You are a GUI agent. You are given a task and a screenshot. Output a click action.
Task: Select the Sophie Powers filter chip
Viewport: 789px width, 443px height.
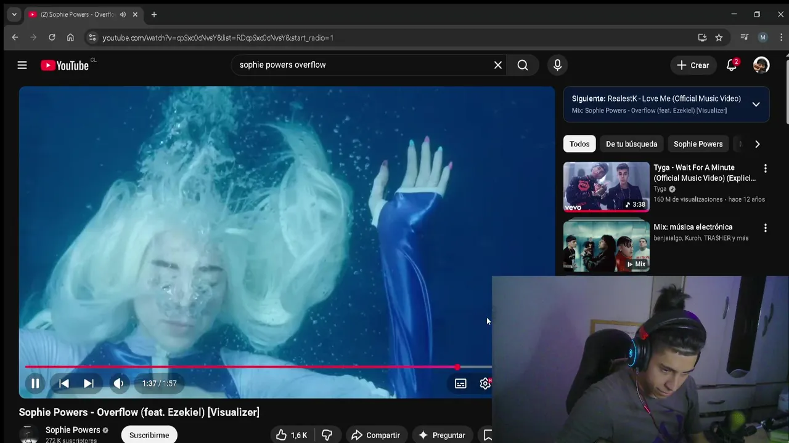(698, 144)
